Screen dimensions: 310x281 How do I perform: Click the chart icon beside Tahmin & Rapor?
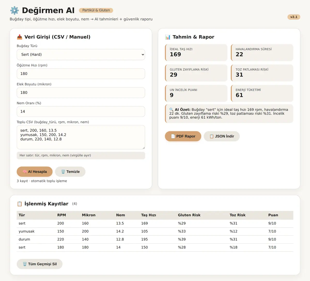pos(168,37)
